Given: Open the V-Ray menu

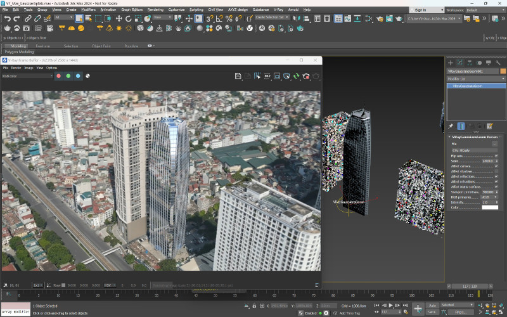Looking at the screenshot, I should pyautogui.click(x=278, y=10).
